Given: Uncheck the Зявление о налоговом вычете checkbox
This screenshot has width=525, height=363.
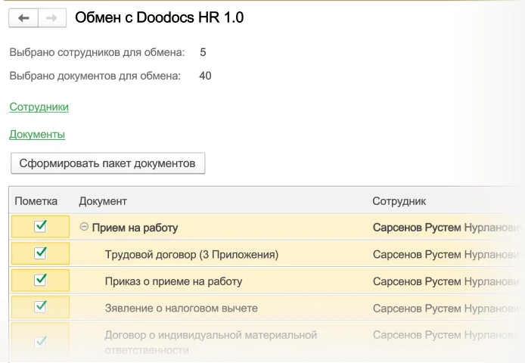Looking at the screenshot, I should click(x=41, y=307).
